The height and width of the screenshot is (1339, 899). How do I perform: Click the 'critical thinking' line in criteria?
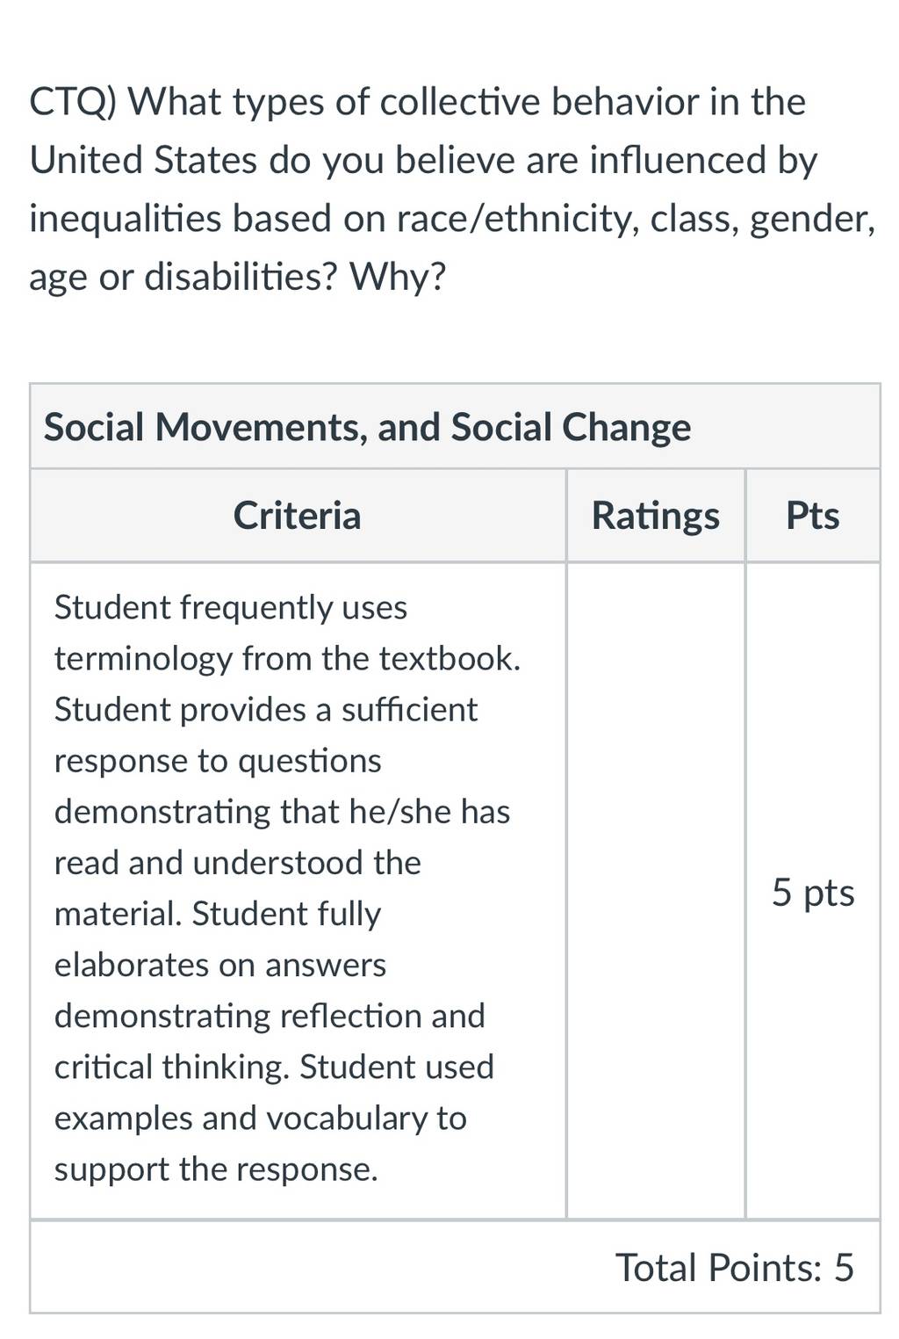[x=274, y=1068]
